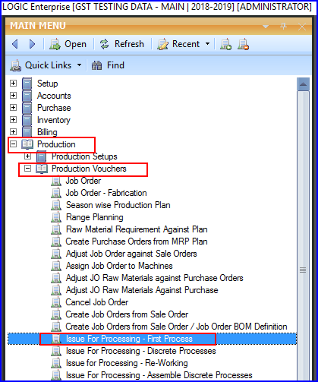Click the Purchase book icon
The width and height of the screenshot is (318, 382).
point(27,108)
